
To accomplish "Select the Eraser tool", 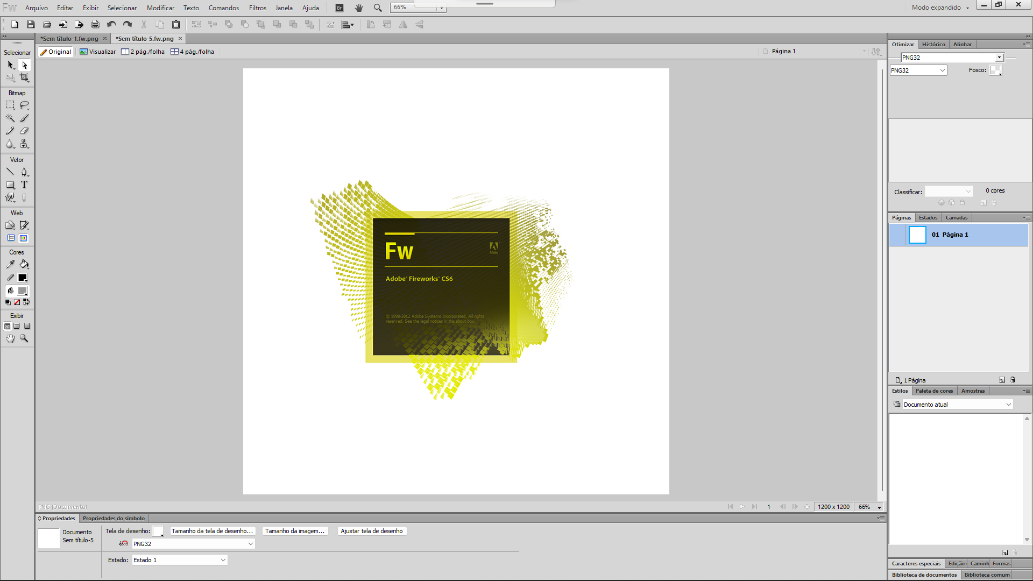I will click(24, 131).
